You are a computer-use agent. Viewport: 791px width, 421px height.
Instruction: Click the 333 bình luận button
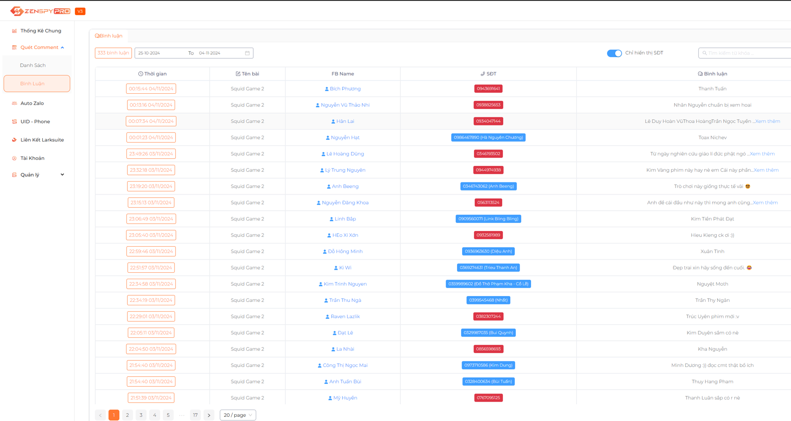pyautogui.click(x=113, y=53)
